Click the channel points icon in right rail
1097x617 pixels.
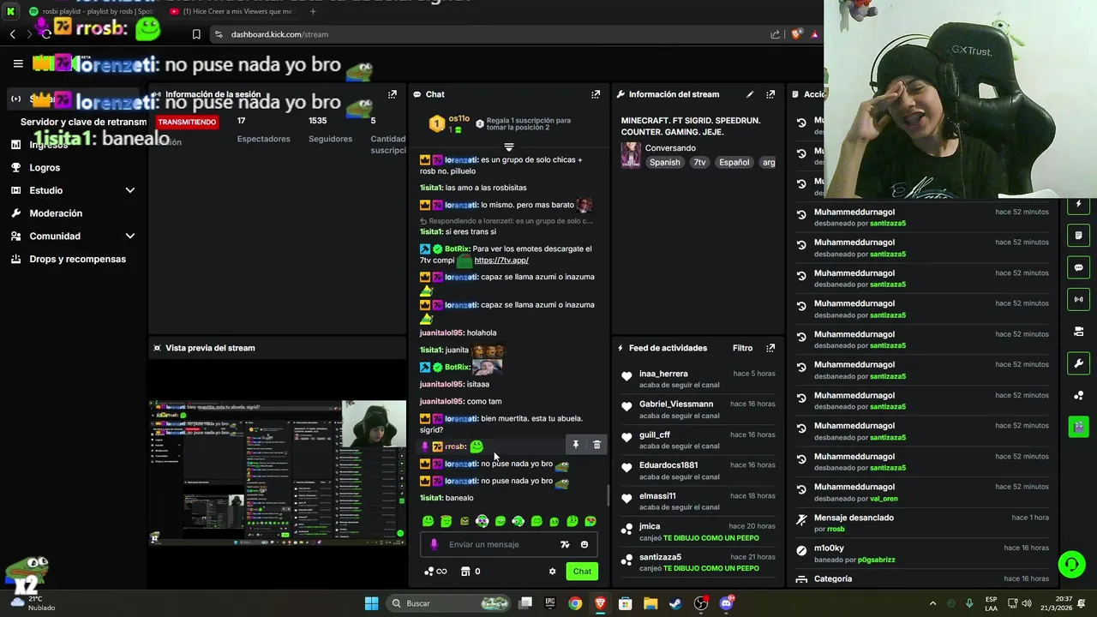[1079, 395]
